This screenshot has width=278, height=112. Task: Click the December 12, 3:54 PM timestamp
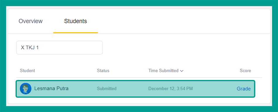point(170,88)
